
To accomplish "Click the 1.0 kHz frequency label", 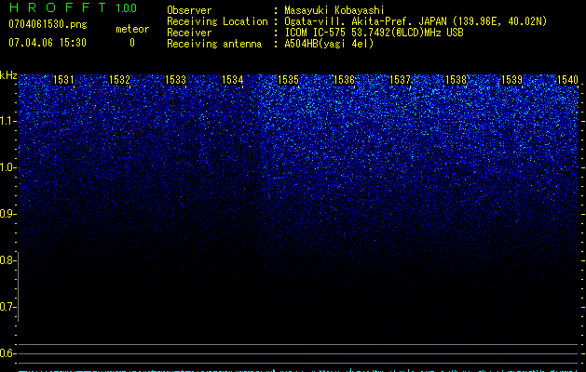I will [7, 167].
